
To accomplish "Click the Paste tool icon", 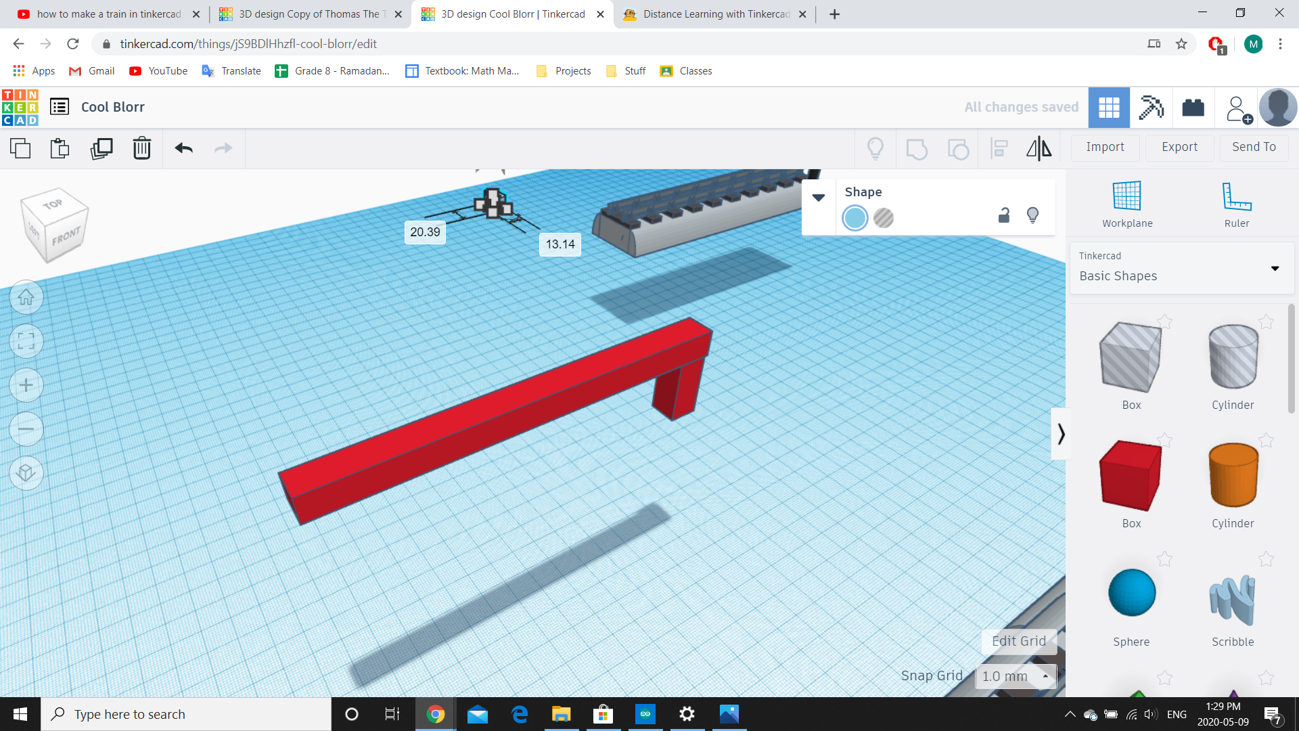I will click(x=60, y=148).
